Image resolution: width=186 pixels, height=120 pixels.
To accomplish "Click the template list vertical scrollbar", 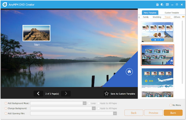I will [x=182, y=52].
